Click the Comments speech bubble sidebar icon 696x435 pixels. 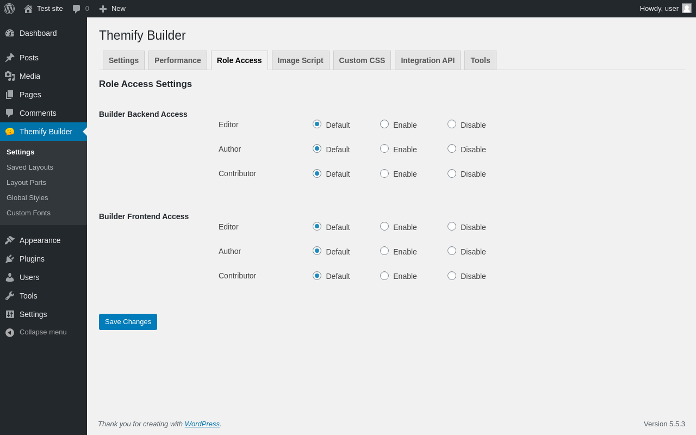(10, 113)
